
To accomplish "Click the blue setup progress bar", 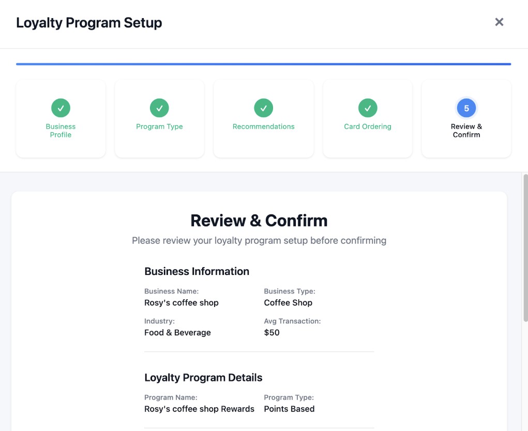I will click(263, 64).
